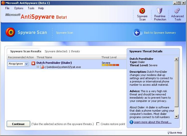Maximize the AntiSpyware window
The width and height of the screenshot is (187, 136).
point(179,3)
